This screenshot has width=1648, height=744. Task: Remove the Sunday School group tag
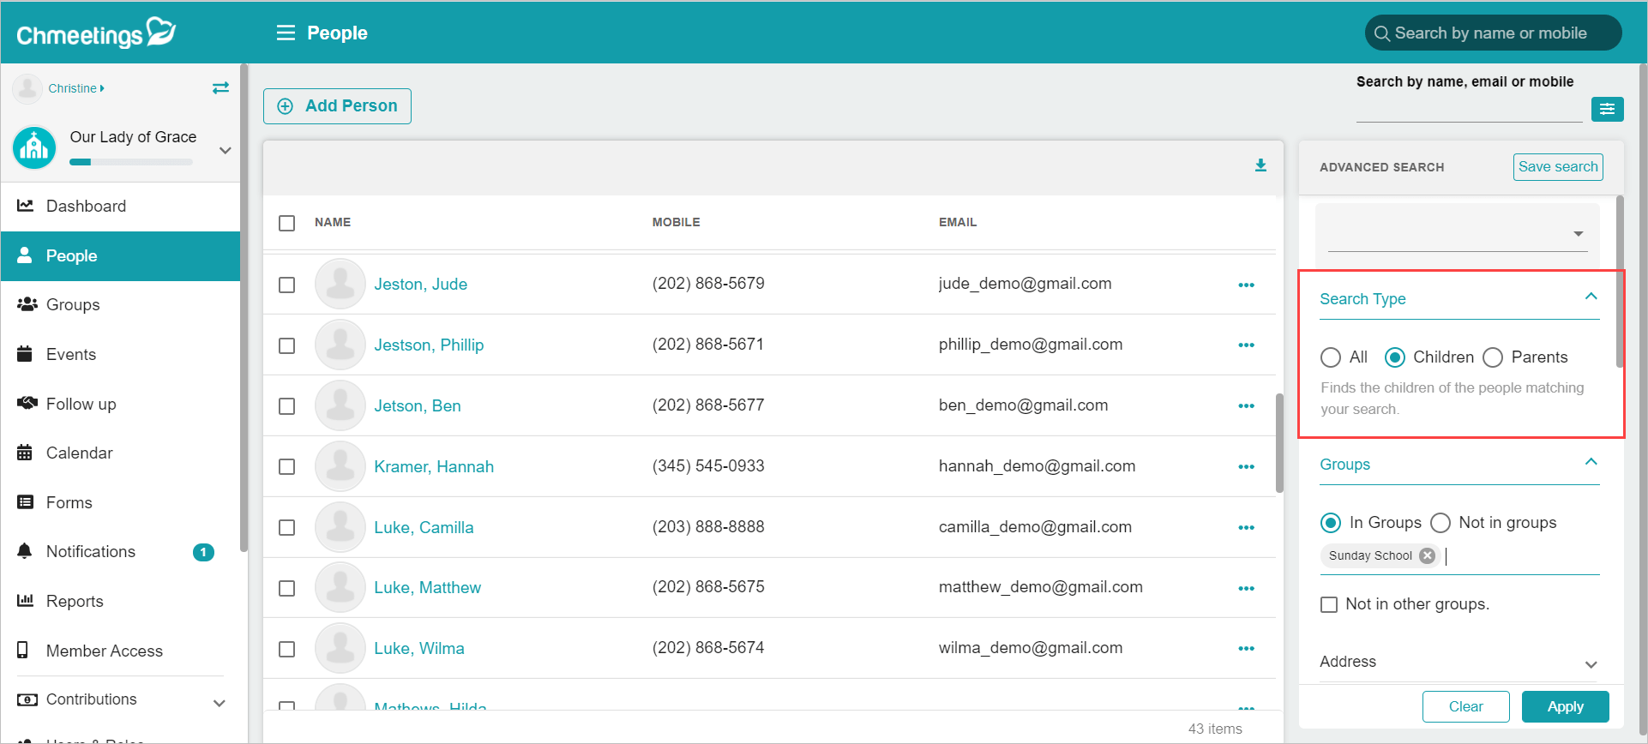click(x=1427, y=555)
